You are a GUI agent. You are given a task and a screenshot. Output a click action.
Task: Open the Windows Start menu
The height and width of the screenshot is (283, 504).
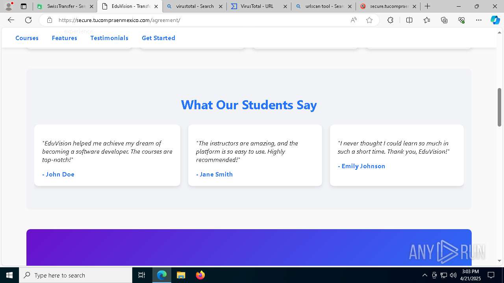tap(9, 275)
